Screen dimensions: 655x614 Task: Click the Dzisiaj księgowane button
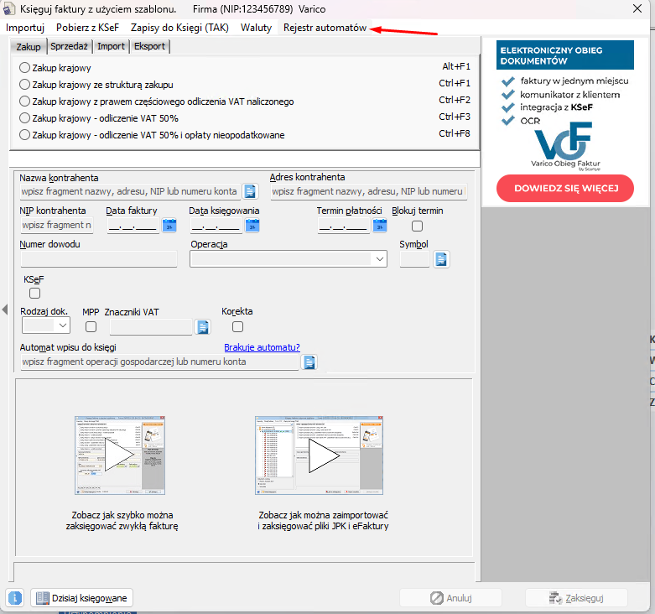[x=81, y=598]
